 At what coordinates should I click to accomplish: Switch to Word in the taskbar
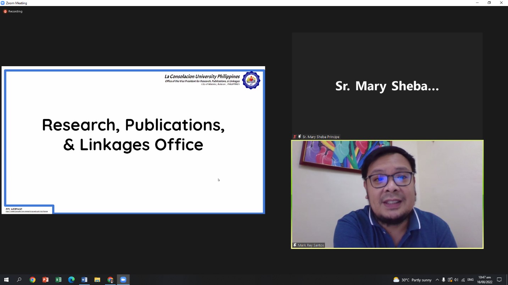[x=84, y=280]
